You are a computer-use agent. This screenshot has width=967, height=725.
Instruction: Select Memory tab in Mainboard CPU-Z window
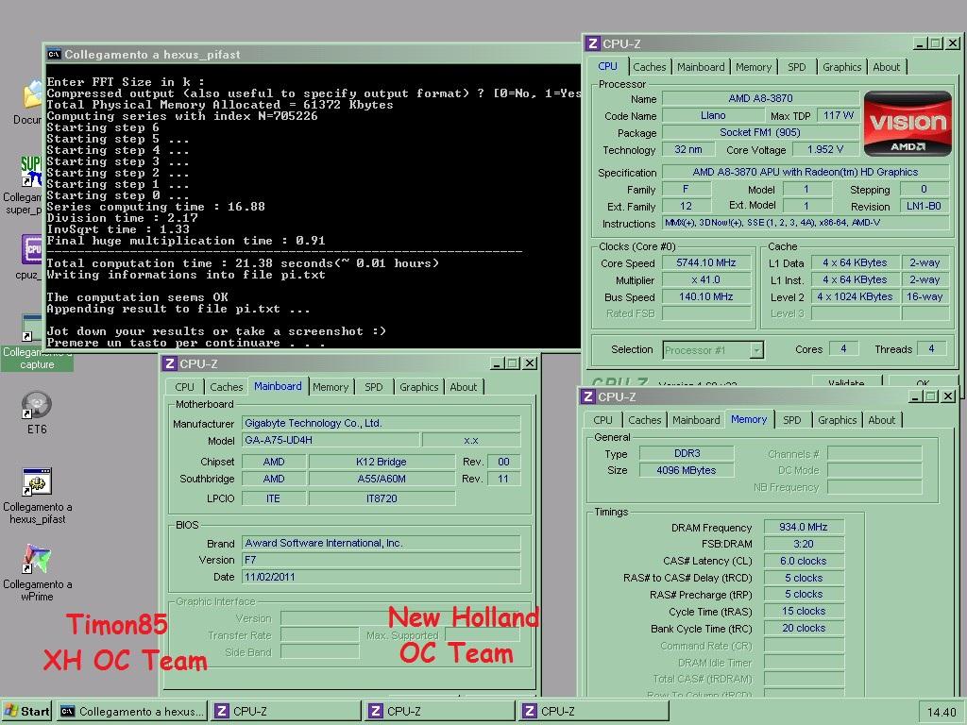(x=330, y=387)
